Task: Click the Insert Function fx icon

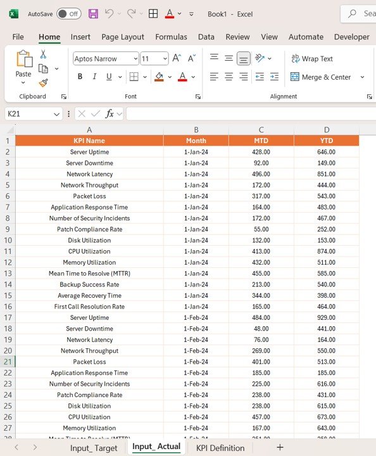Action: (110, 114)
